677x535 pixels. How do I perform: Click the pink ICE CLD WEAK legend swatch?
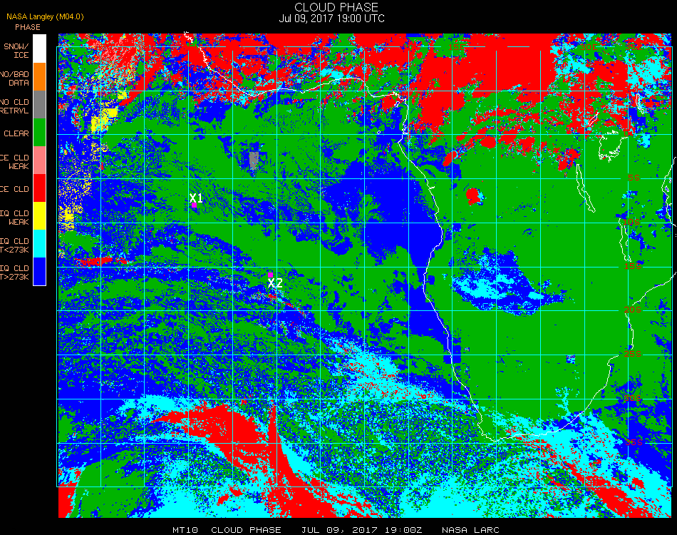[39, 160]
